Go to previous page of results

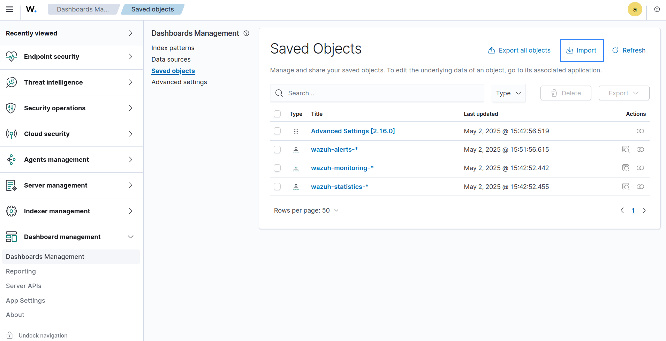click(x=622, y=211)
